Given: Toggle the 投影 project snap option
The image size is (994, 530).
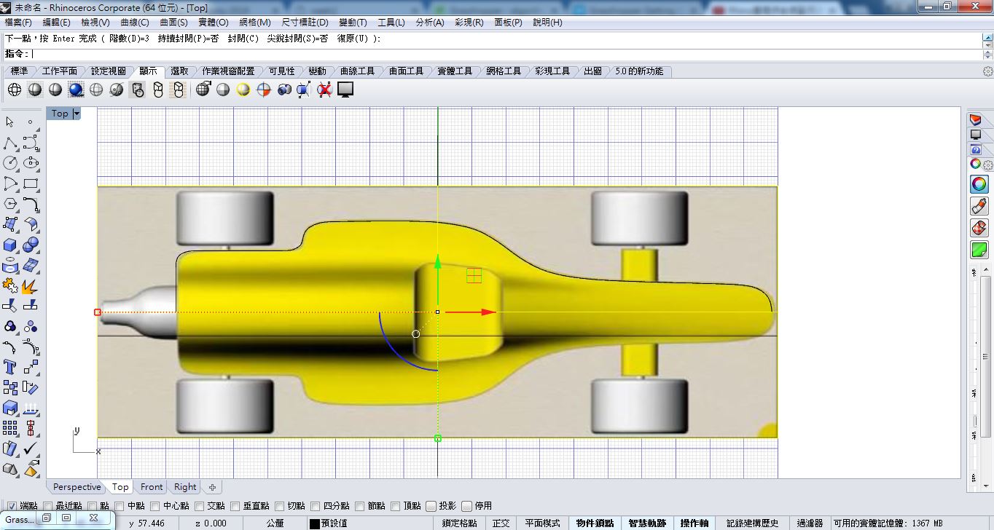Looking at the screenshot, I should click(x=431, y=506).
